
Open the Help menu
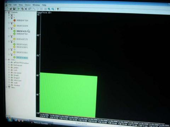click(44, 5)
